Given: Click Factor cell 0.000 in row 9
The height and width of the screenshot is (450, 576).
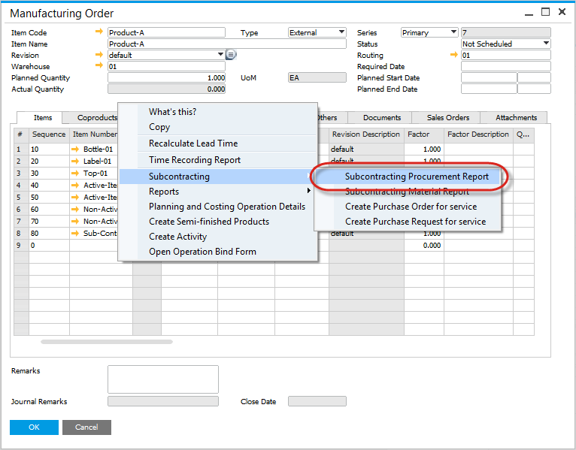Looking at the screenshot, I should click(424, 245).
